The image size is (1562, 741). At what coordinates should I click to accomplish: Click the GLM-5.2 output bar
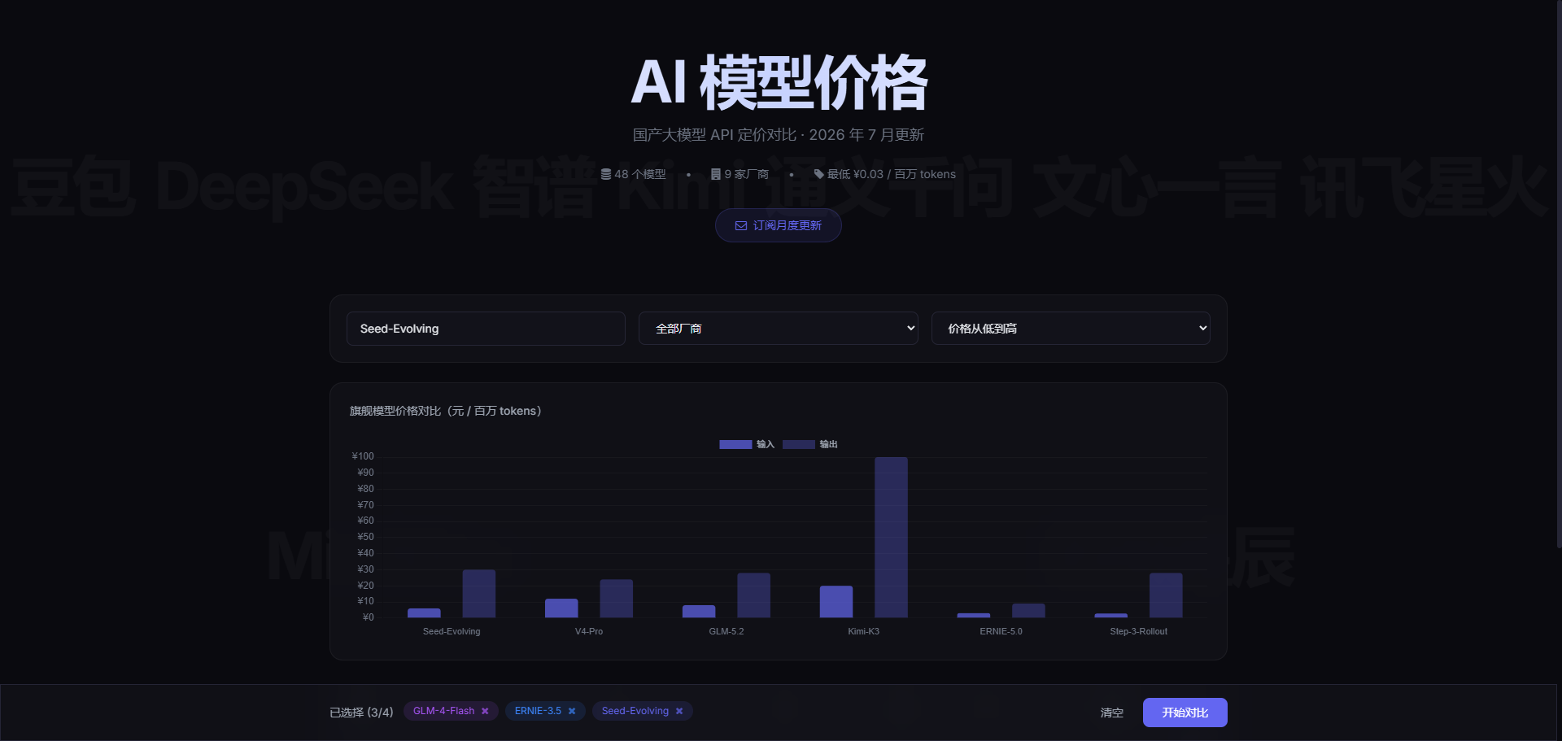753,595
